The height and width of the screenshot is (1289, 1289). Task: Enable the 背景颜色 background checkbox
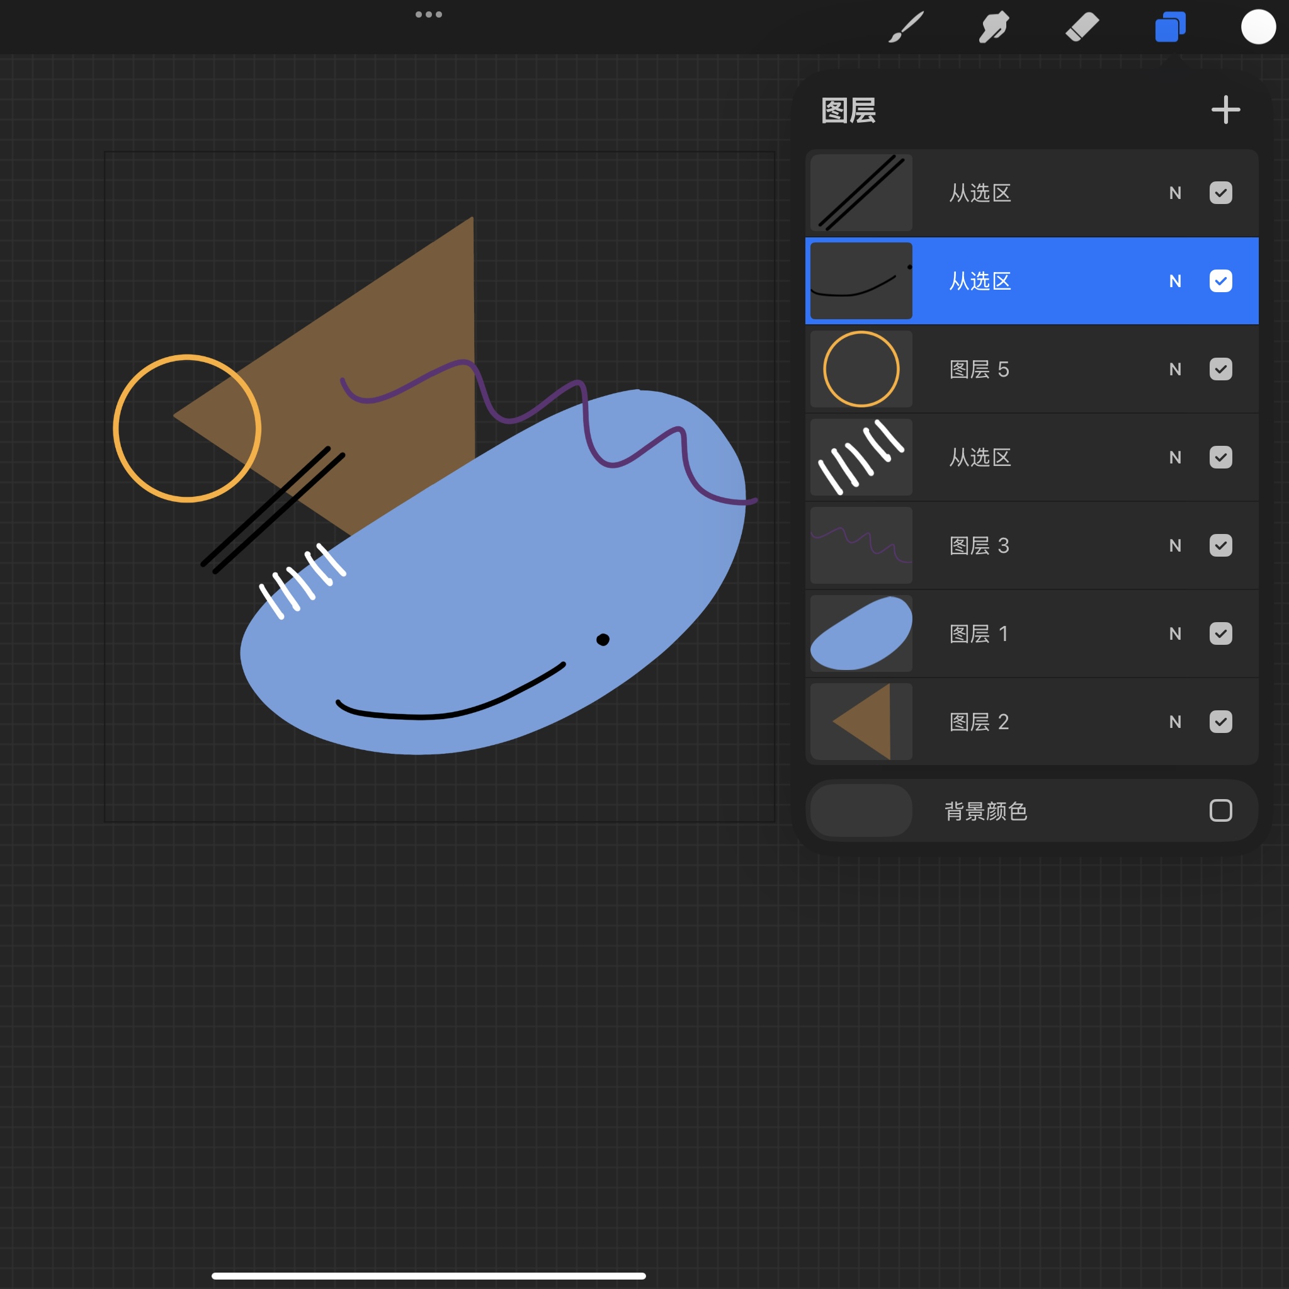point(1220,810)
